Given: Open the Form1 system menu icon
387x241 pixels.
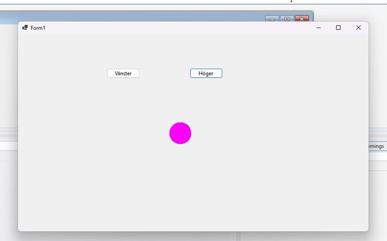Looking at the screenshot, I should click(25, 28).
